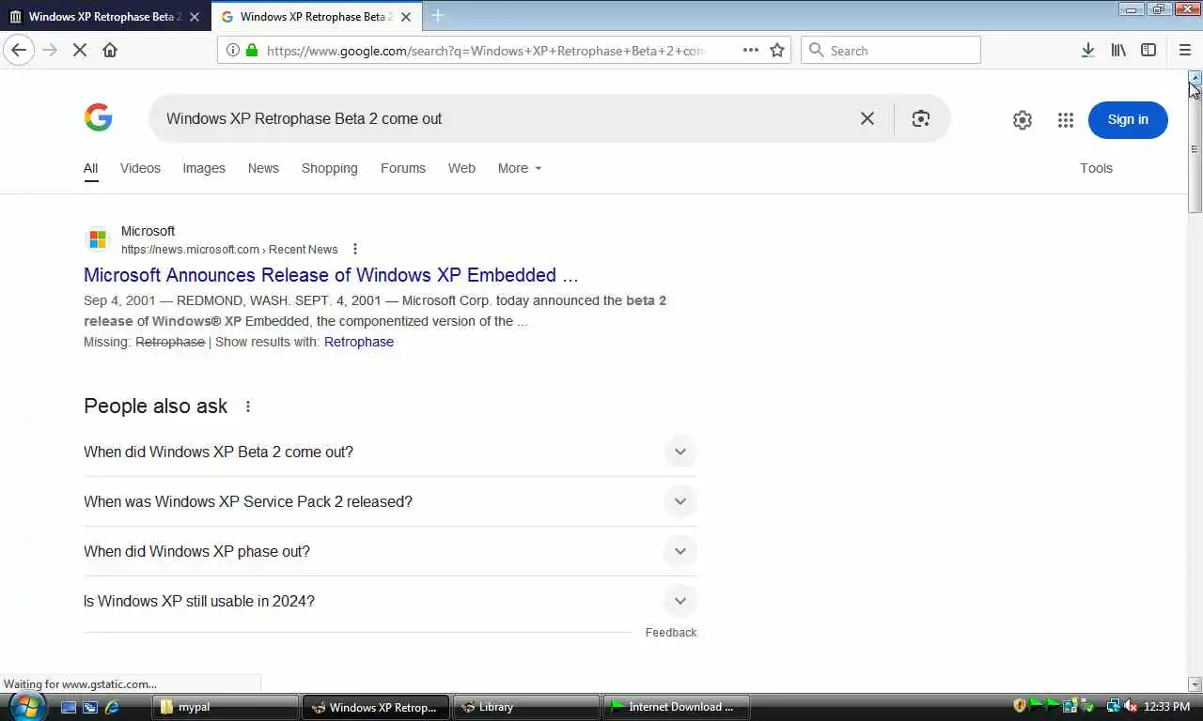1203x721 pixels.
Task: Close the first browser tab
Action: click(195, 17)
